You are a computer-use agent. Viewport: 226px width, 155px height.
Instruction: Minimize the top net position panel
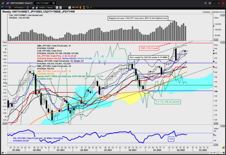[221, 15]
